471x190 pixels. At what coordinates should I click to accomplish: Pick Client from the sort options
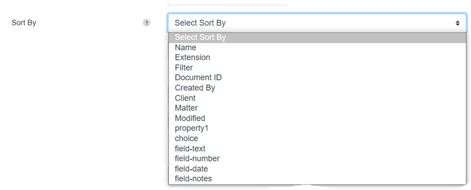tap(317, 98)
